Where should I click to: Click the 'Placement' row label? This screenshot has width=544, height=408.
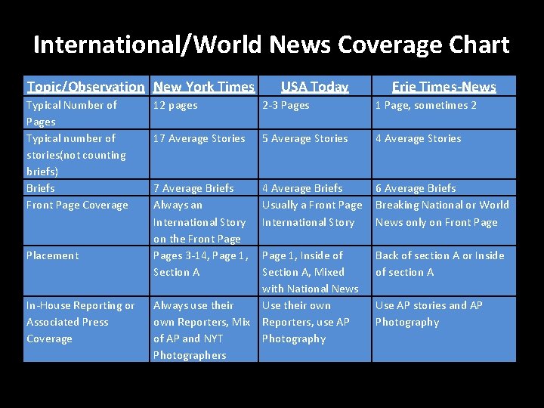[x=86, y=271]
